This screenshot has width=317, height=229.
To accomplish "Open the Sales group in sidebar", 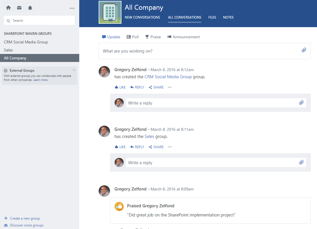I will (8, 50).
